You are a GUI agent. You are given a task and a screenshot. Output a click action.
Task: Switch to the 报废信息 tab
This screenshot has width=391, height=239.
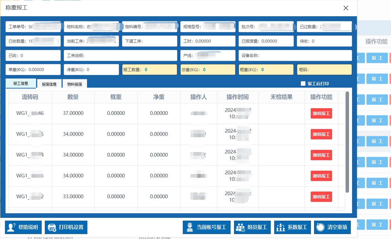tap(49, 84)
